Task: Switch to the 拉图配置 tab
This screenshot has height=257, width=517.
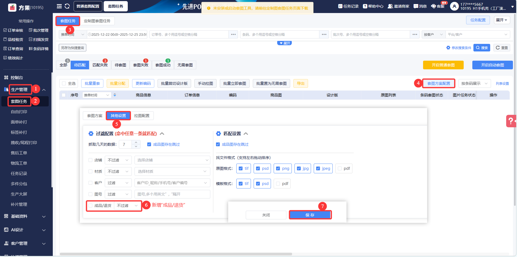Action: (142, 116)
